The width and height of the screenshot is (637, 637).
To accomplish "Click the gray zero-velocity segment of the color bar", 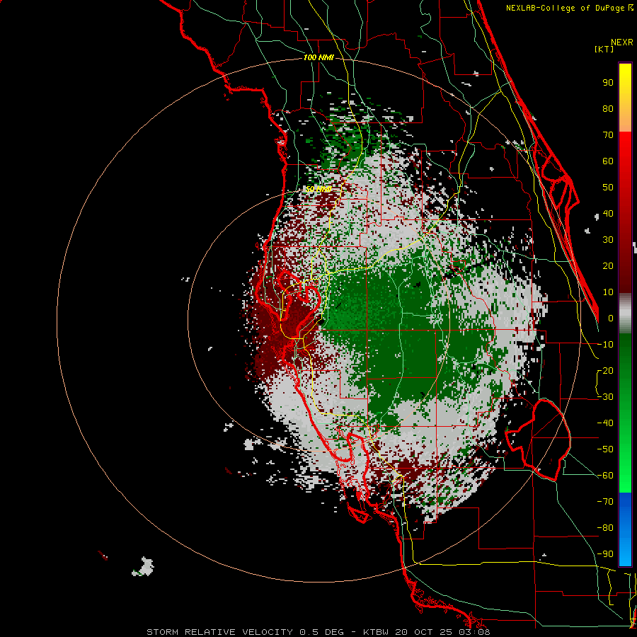I will [x=625, y=314].
